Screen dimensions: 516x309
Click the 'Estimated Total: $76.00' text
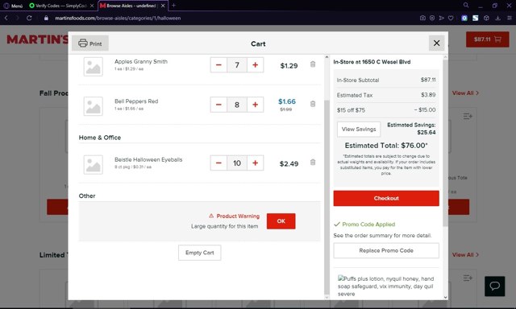(386, 146)
